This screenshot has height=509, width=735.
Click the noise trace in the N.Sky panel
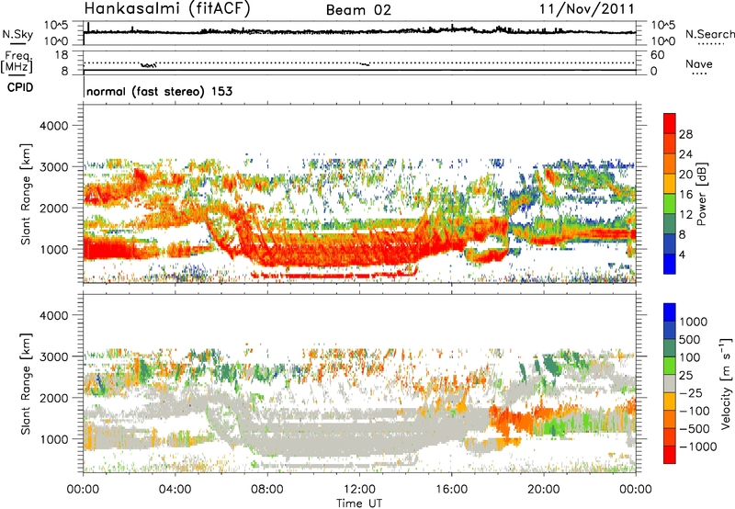point(359,31)
